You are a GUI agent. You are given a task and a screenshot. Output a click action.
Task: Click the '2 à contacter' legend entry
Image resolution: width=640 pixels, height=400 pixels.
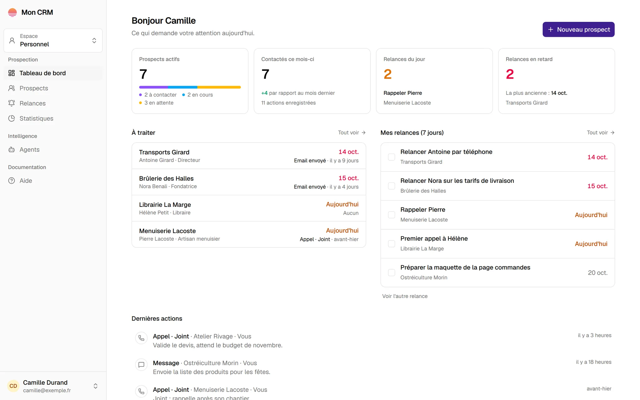[158, 95]
